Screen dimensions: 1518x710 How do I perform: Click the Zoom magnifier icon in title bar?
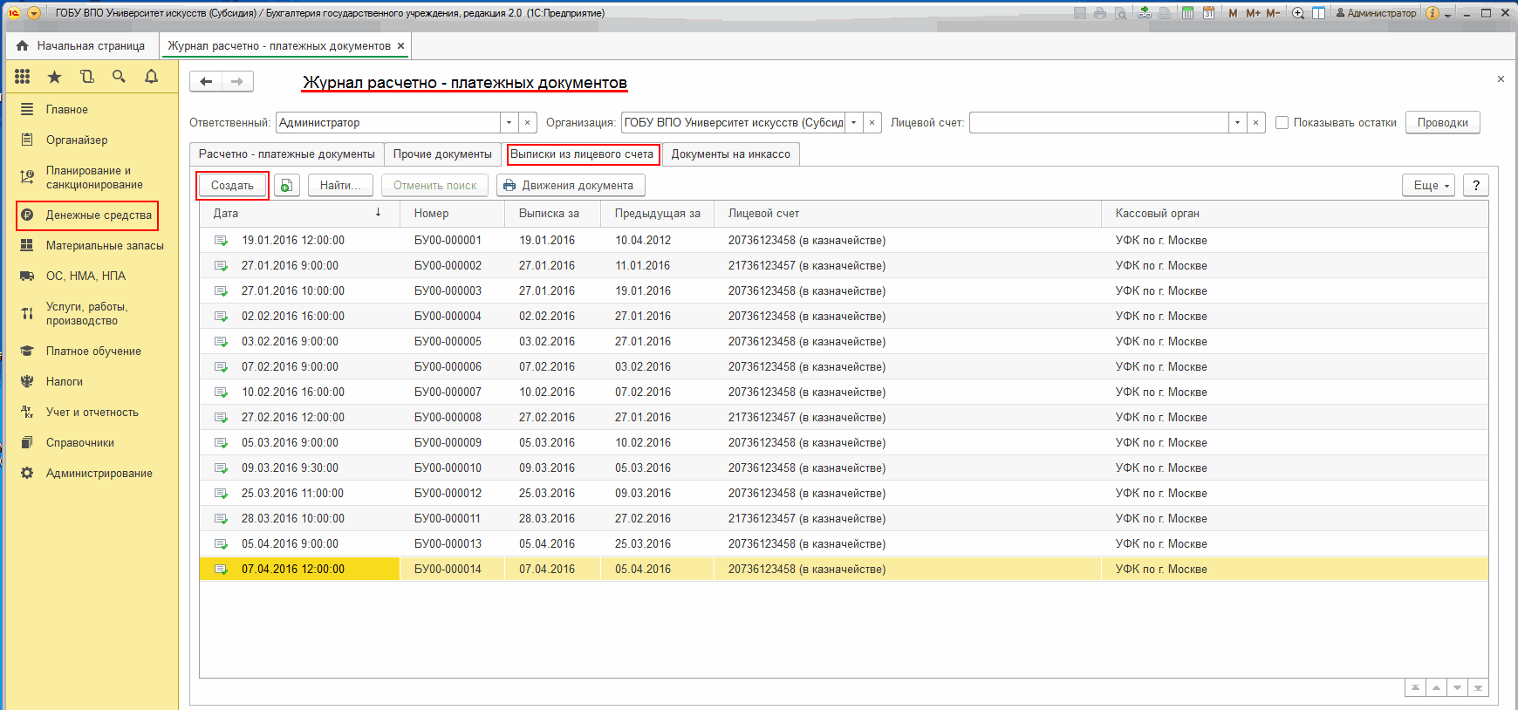coord(1298,13)
